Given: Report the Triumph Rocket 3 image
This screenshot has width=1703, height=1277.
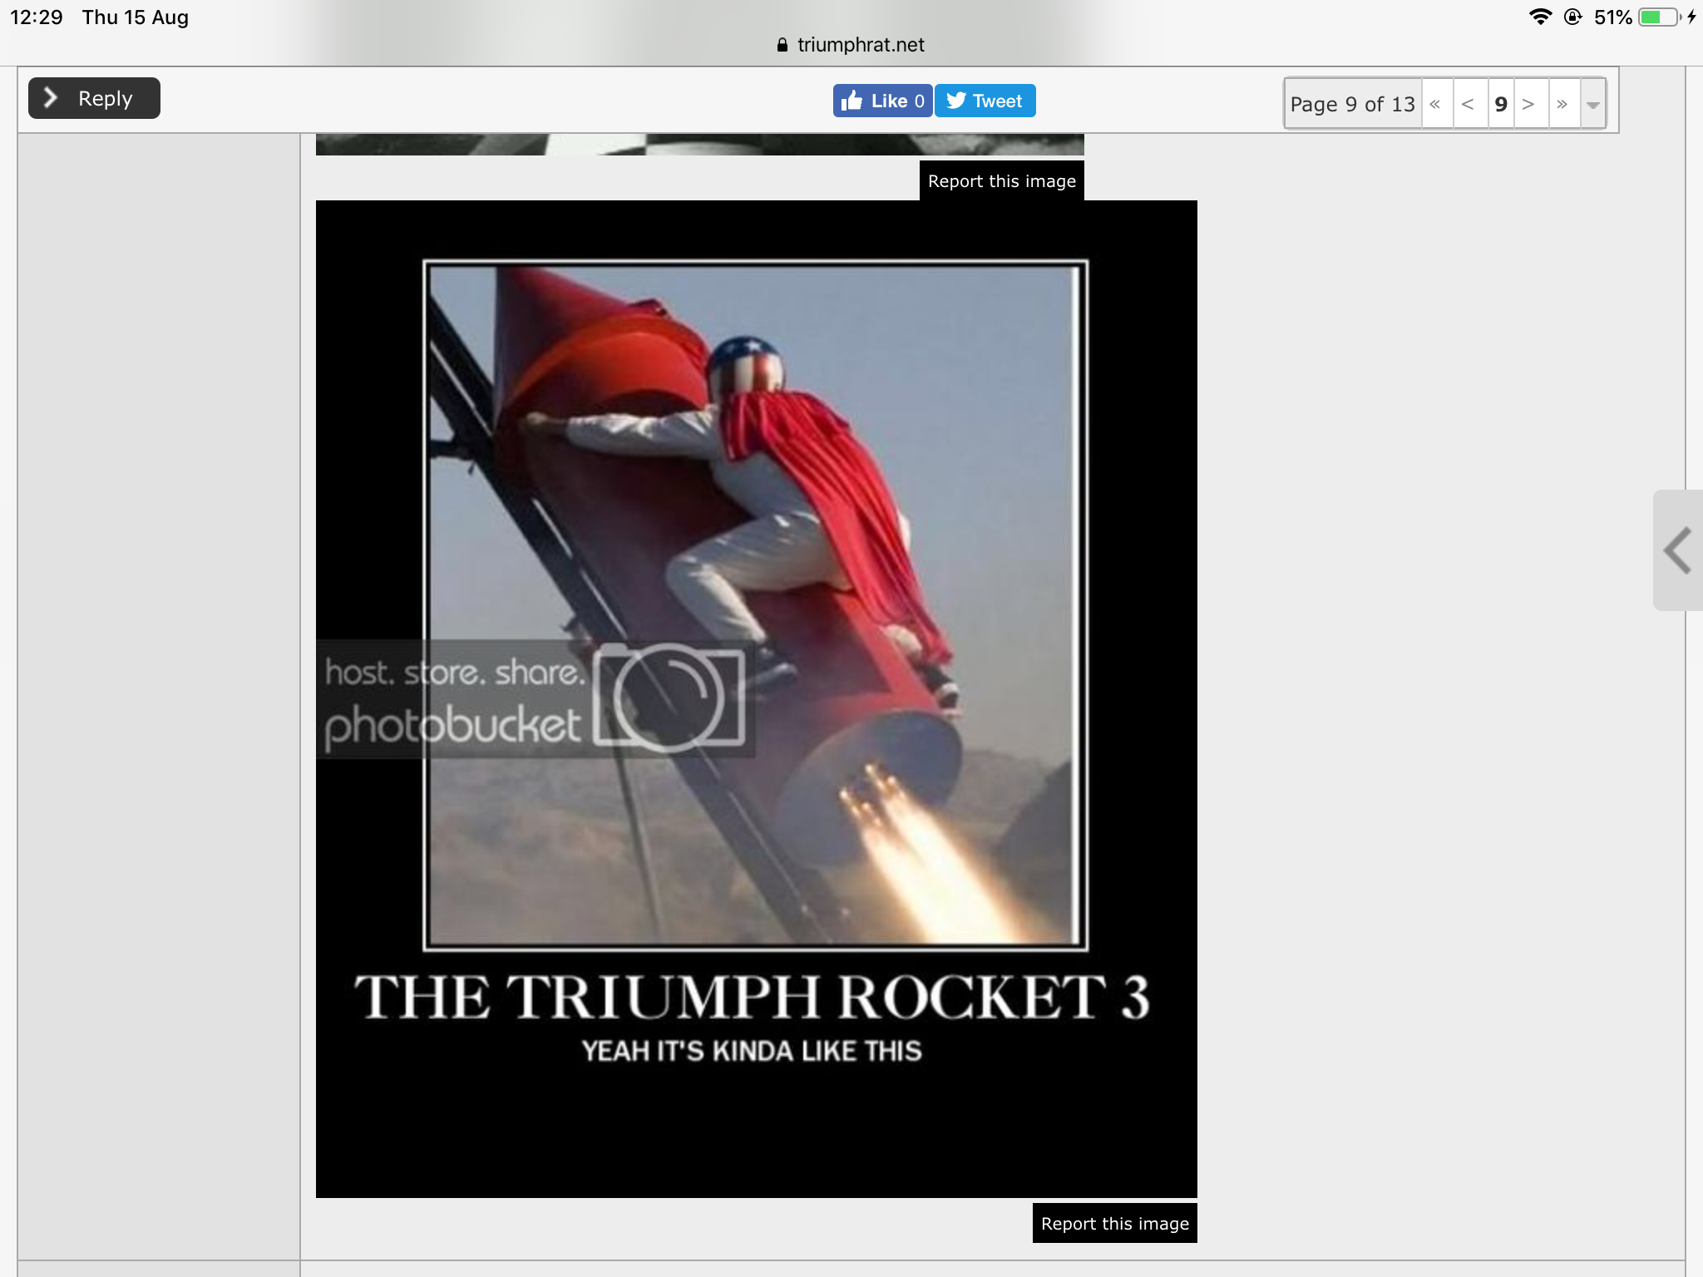Looking at the screenshot, I should pos(1114,1223).
